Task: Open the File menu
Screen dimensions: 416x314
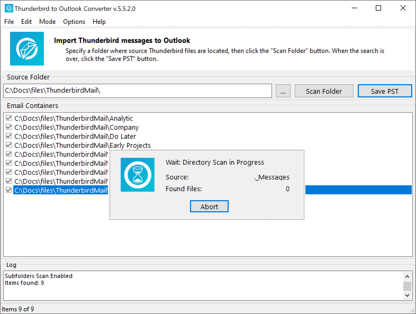Action: point(9,22)
